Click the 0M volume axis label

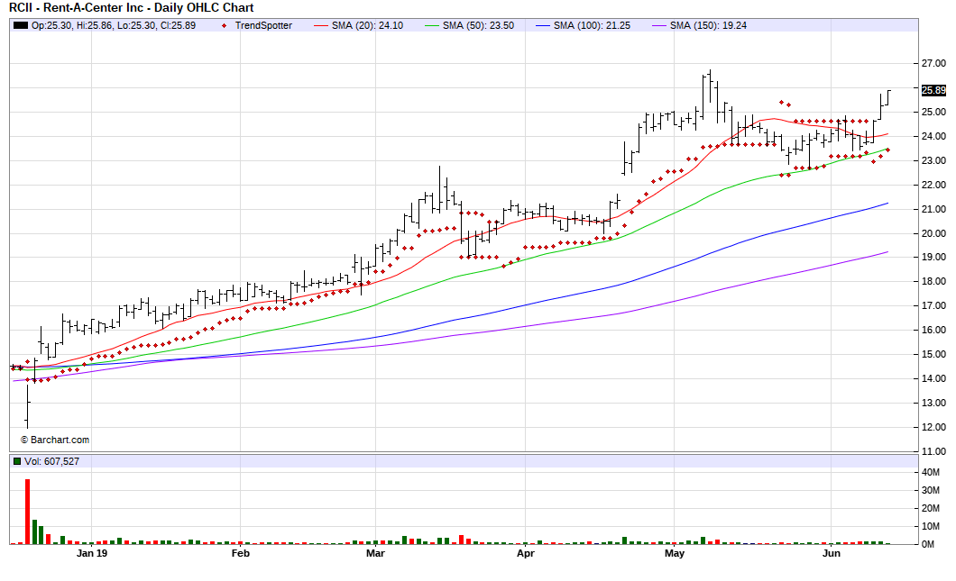coord(928,544)
